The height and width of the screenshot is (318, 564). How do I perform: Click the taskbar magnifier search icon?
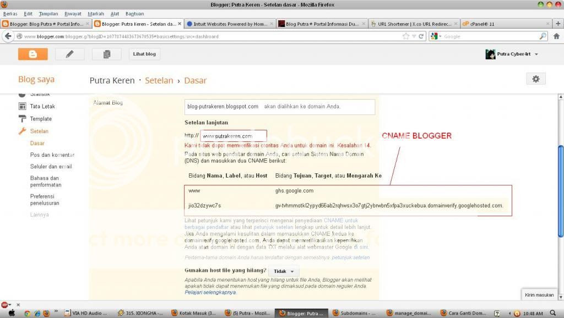[553, 314]
